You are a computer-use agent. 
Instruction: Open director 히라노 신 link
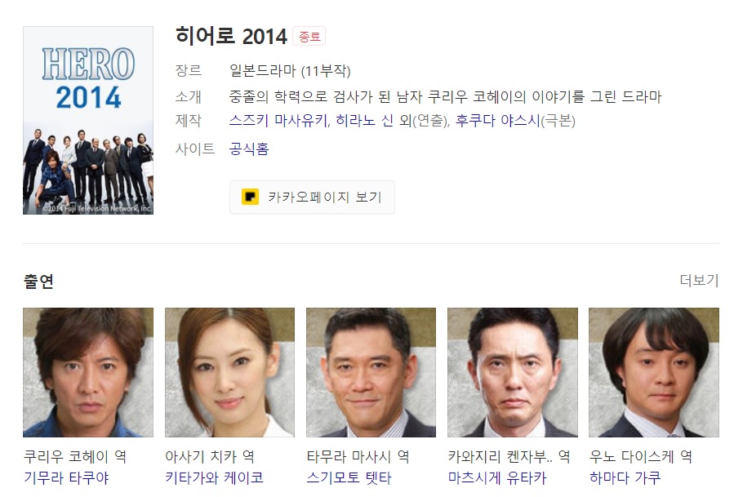(364, 121)
